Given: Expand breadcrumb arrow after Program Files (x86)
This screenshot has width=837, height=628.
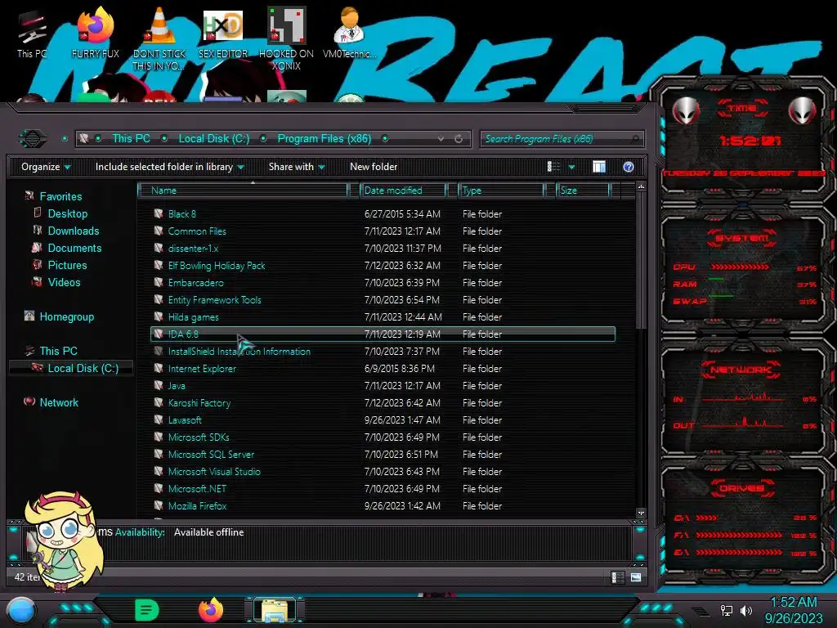Looking at the screenshot, I should point(385,139).
